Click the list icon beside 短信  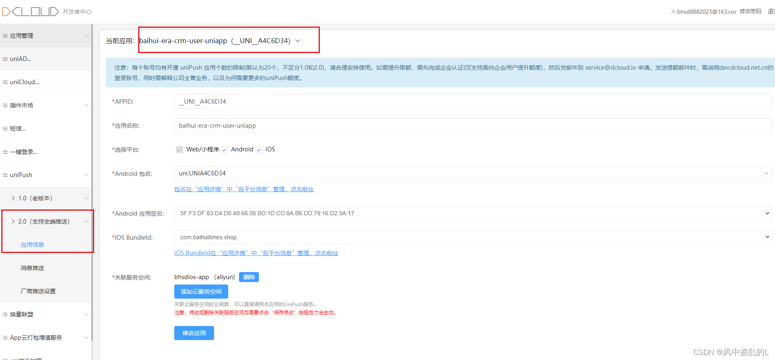point(5,129)
